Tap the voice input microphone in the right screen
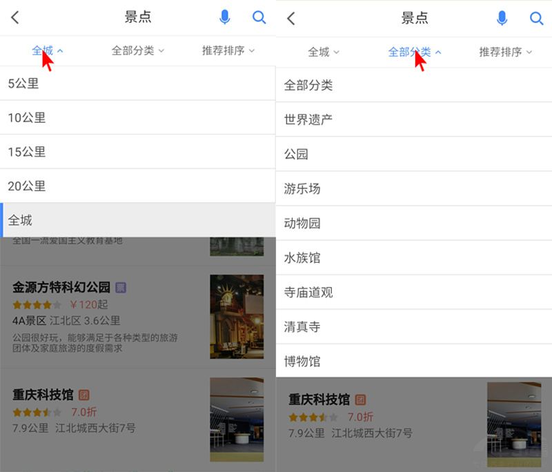This screenshot has width=552, height=472. coord(502,19)
